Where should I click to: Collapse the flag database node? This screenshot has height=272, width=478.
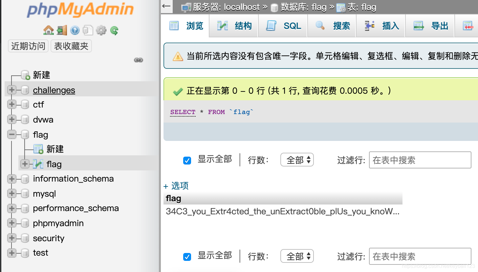(x=12, y=134)
